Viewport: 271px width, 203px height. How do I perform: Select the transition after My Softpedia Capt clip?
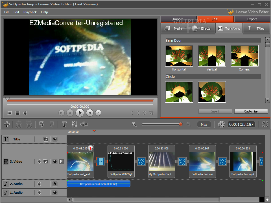click(182, 162)
